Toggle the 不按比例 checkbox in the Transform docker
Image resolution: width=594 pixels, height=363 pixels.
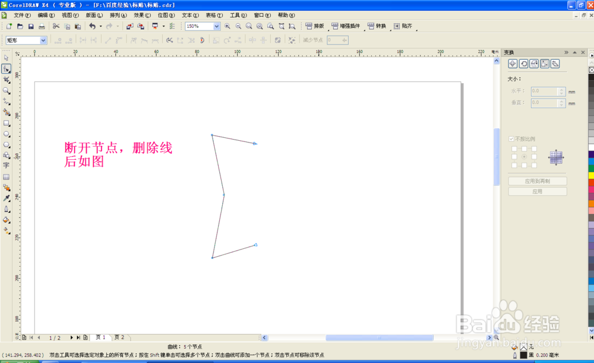coord(511,138)
